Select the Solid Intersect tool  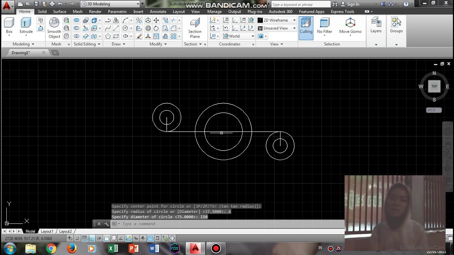[77, 36]
